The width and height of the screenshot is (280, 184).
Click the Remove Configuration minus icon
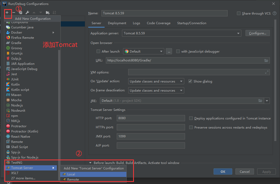tap(14, 12)
